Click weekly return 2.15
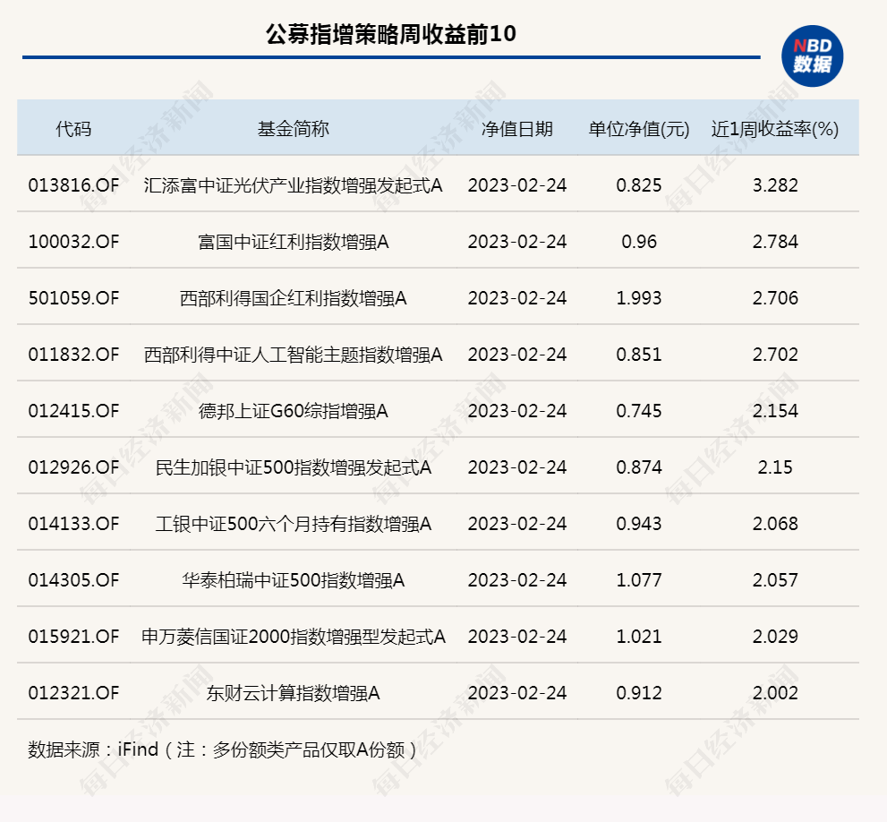Image resolution: width=887 pixels, height=822 pixels. [775, 467]
